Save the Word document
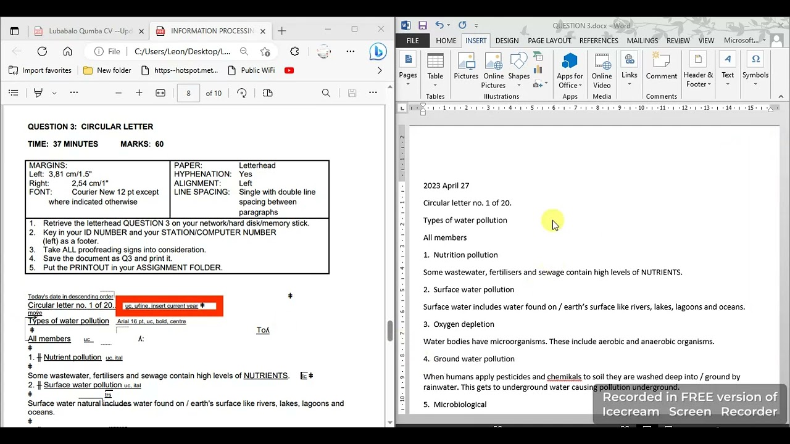 coord(423,25)
